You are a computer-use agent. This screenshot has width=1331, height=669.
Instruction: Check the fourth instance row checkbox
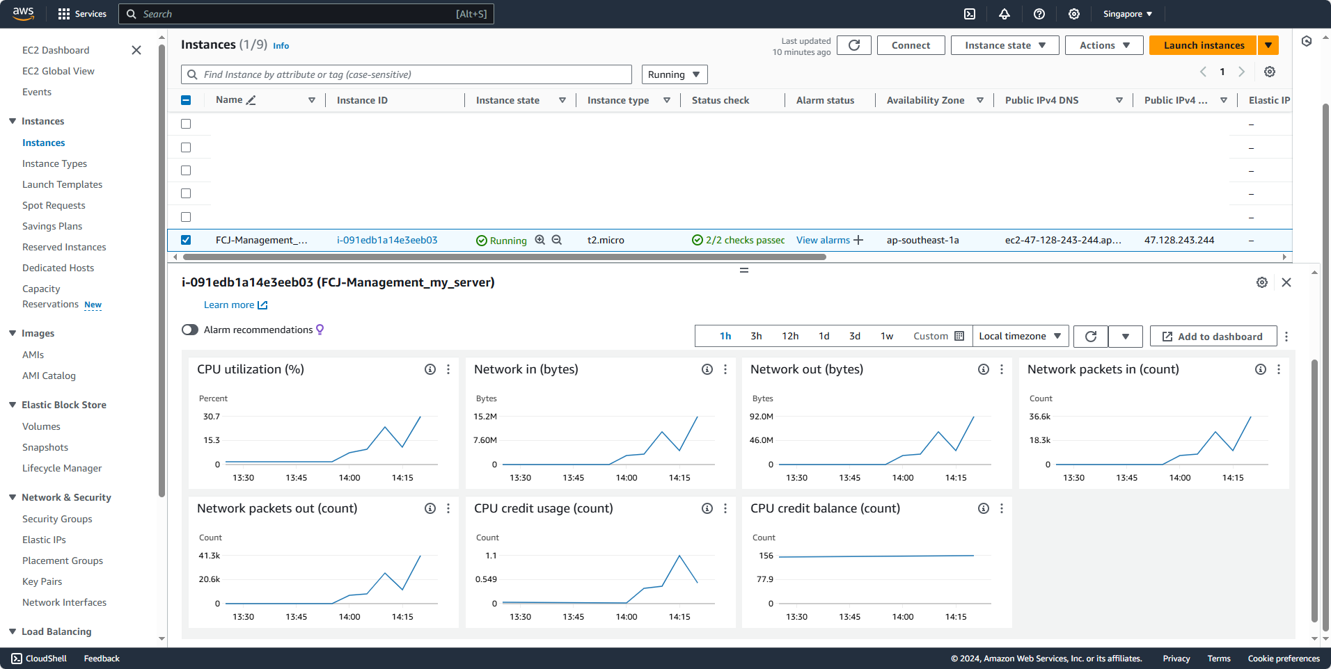[x=186, y=193]
